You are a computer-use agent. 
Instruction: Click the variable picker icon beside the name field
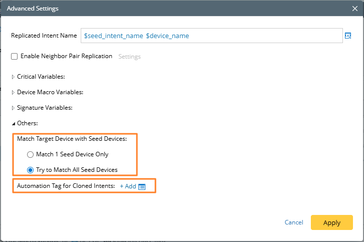pyautogui.click(x=347, y=36)
